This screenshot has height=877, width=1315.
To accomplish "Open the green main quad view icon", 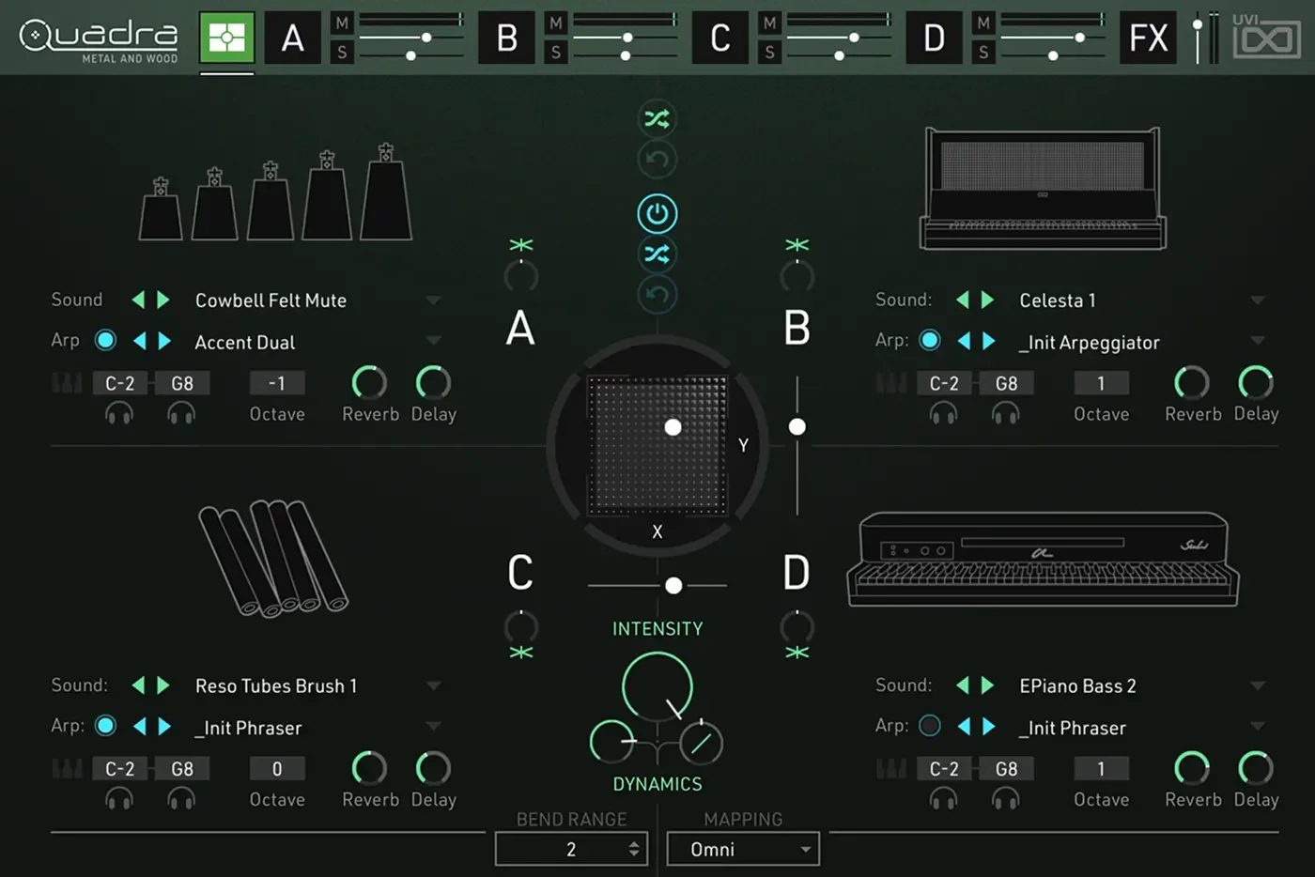I will click(x=226, y=38).
